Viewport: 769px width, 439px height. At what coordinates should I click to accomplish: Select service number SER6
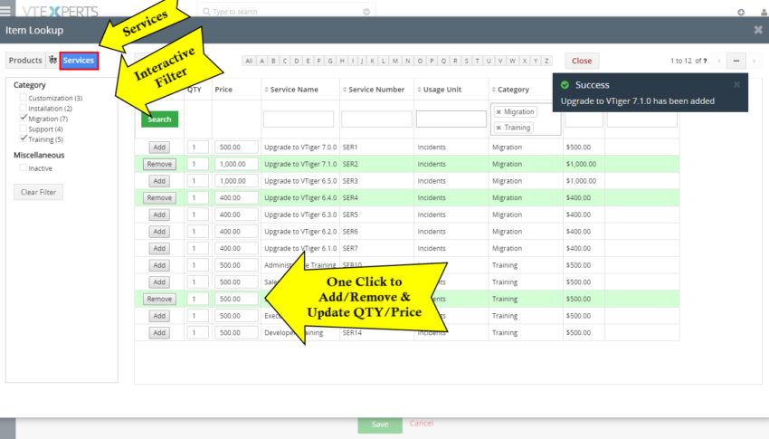coord(350,232)
